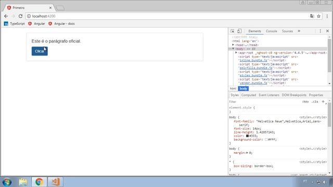Screen dimensions: 333x187
Task: Toggle the :hov element state pane
Action: [x=305, y=102]
